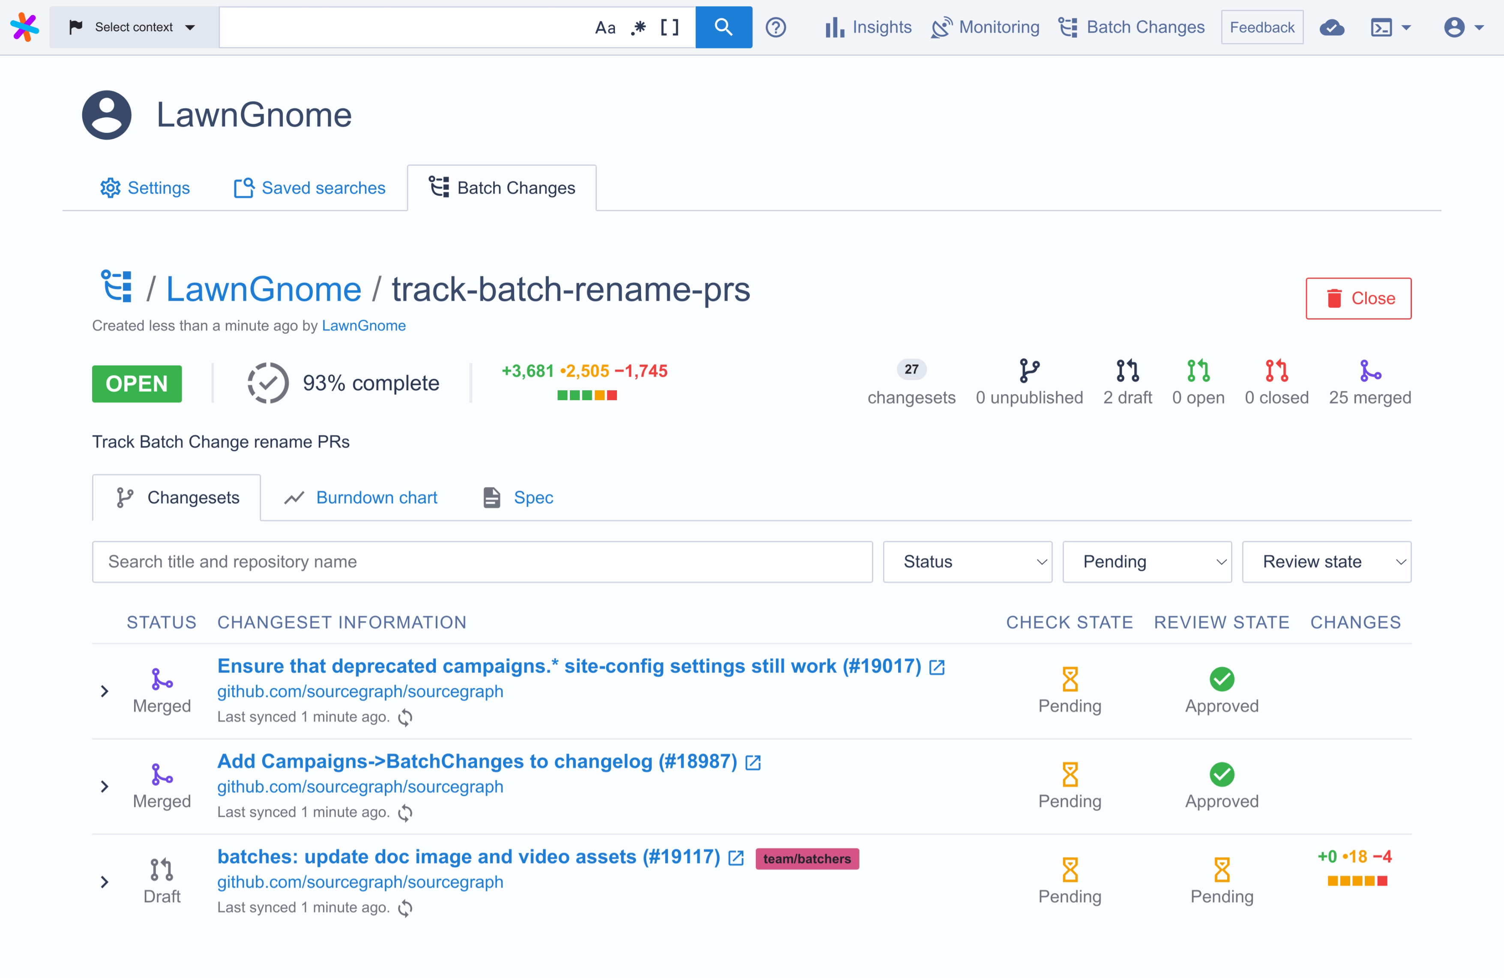Click the green OPEN status badge

pyautogui.click(x=137, y=383)
